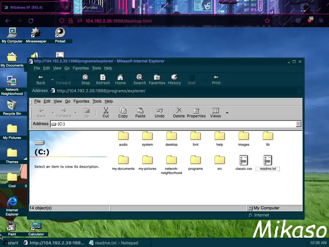Screen dimensions: 329x247
Task: Click the Views toolbar button
Action: (x=216, y=113)
